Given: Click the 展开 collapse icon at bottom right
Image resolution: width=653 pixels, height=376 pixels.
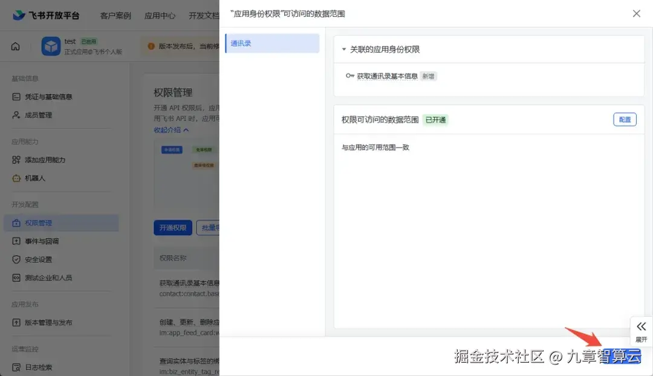Looking at the screenshot, I should [642, 325].
